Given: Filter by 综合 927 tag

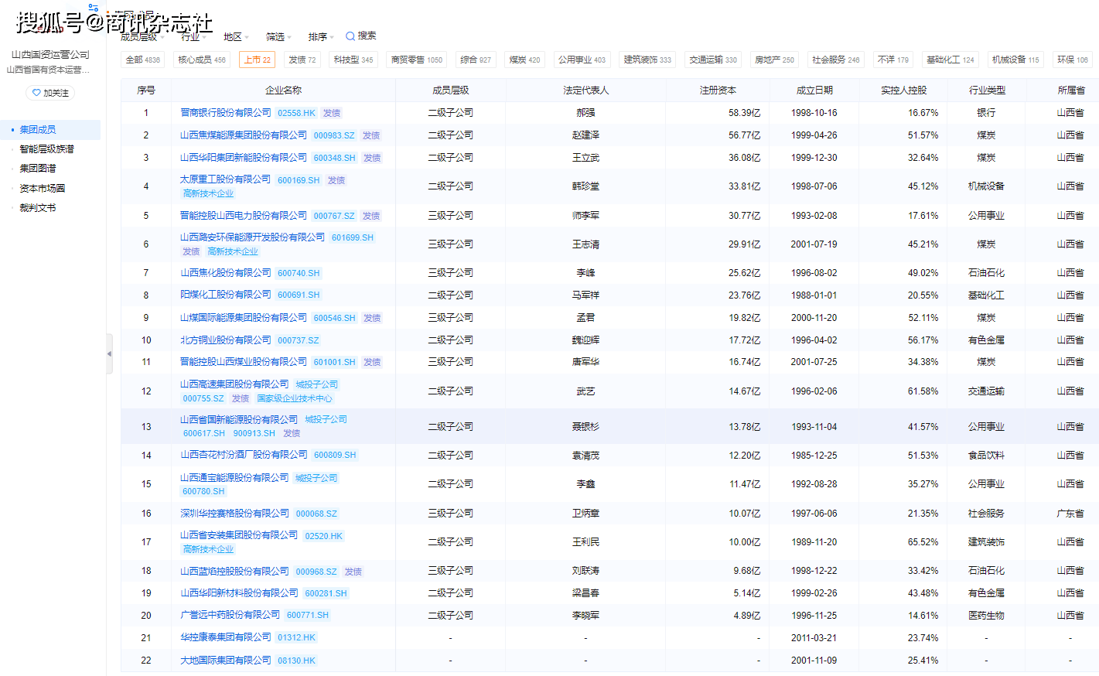Looking at the screenshot, I should click(476, 60).
